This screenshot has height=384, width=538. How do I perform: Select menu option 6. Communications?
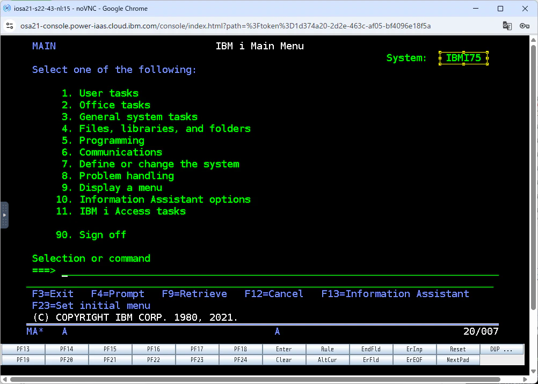(112, 152)
